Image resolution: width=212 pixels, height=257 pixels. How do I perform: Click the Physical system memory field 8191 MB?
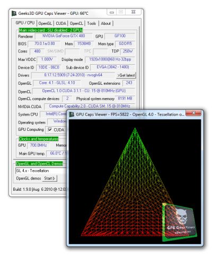(125, 99)
